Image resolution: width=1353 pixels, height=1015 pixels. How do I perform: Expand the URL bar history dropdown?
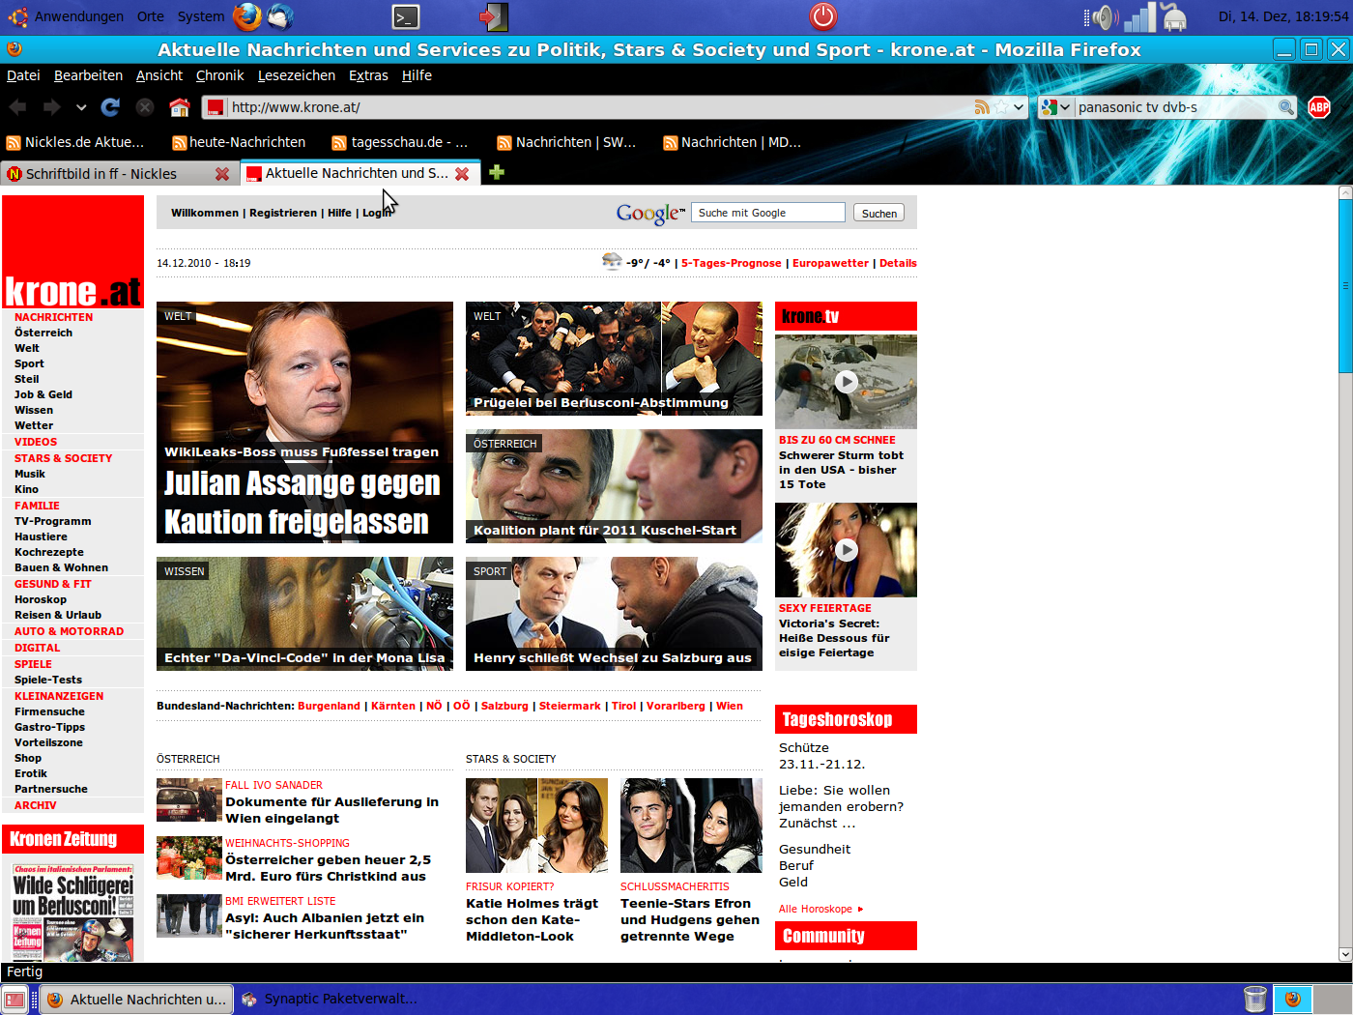(x=1019, y=107)
